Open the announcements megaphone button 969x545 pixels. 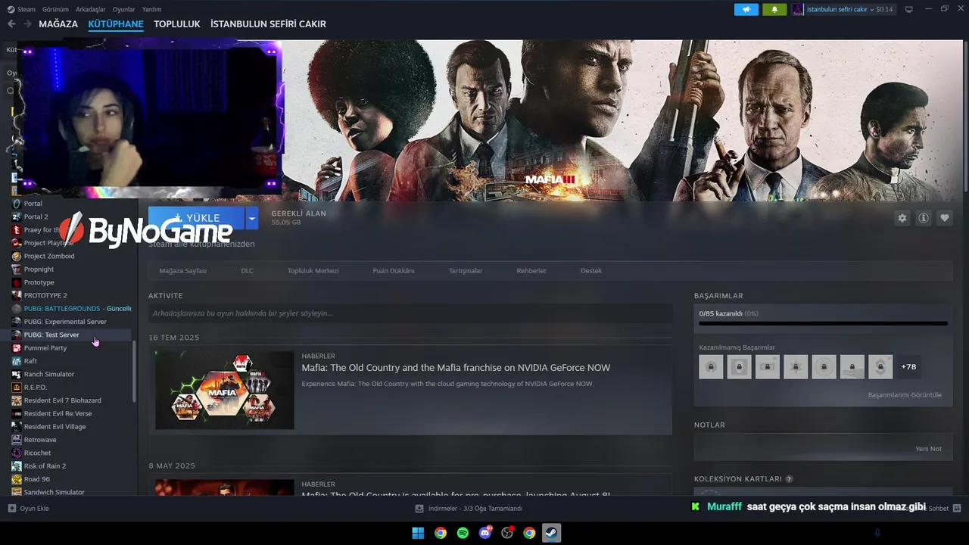746,9
